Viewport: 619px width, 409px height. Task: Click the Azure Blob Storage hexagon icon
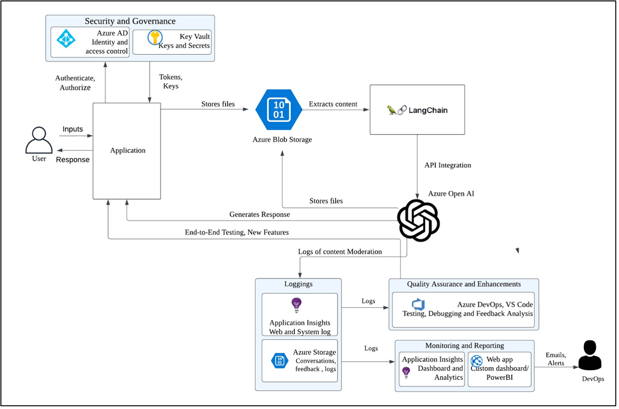tap(279, 110)
